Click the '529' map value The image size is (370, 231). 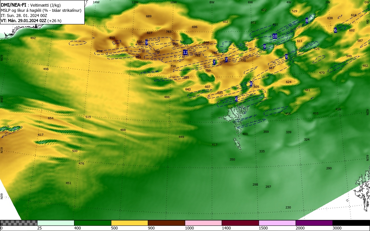pyautogui.click(x=295, y=11)
